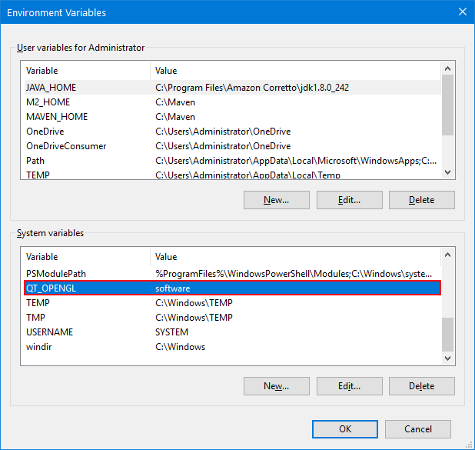
Task: Click the system variables scrollbar thumb
Action: pyautogui.click(x=447, y=334)
